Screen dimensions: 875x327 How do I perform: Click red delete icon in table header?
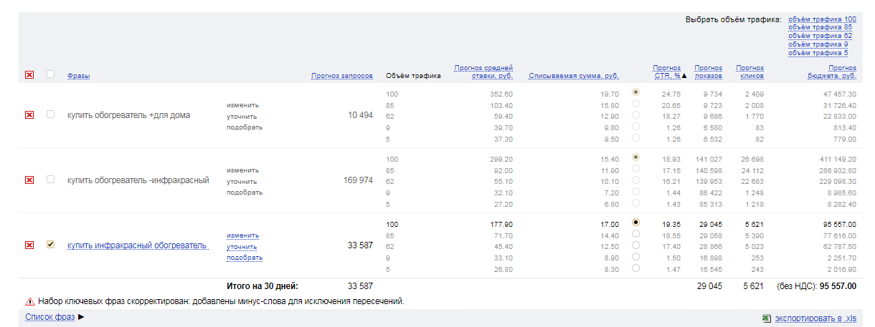click(29, 75)
